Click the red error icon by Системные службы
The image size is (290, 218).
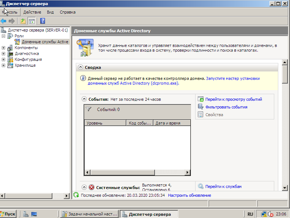click(x=92, y=187)
